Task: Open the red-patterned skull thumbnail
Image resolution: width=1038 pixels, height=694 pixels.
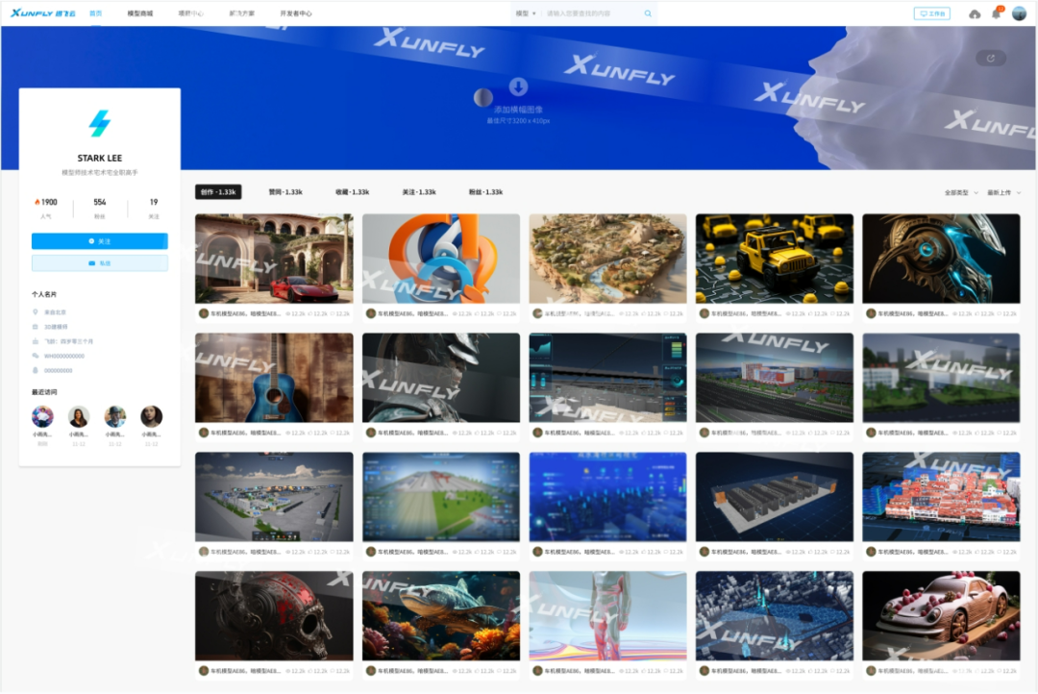Action: point(274,616)
